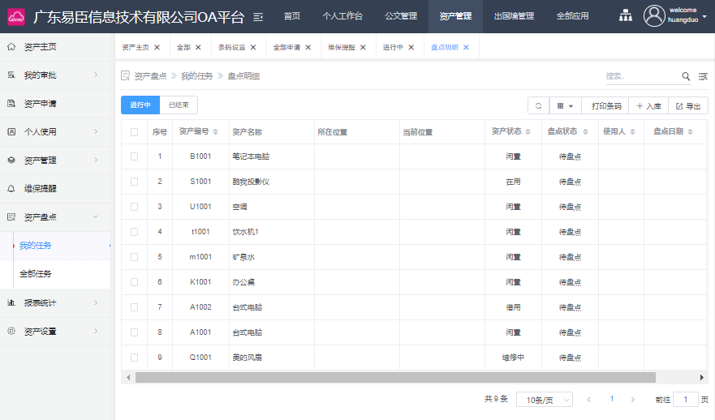This screenshot has width=715, height=420.
Task: Select the checkbox for asset Q1001
Action: (x=134, y=357)
